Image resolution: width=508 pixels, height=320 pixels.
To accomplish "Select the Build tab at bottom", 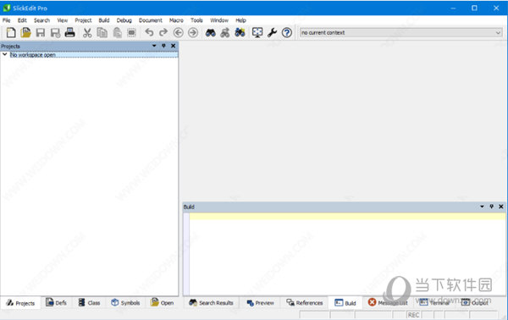I will [345, 303].
